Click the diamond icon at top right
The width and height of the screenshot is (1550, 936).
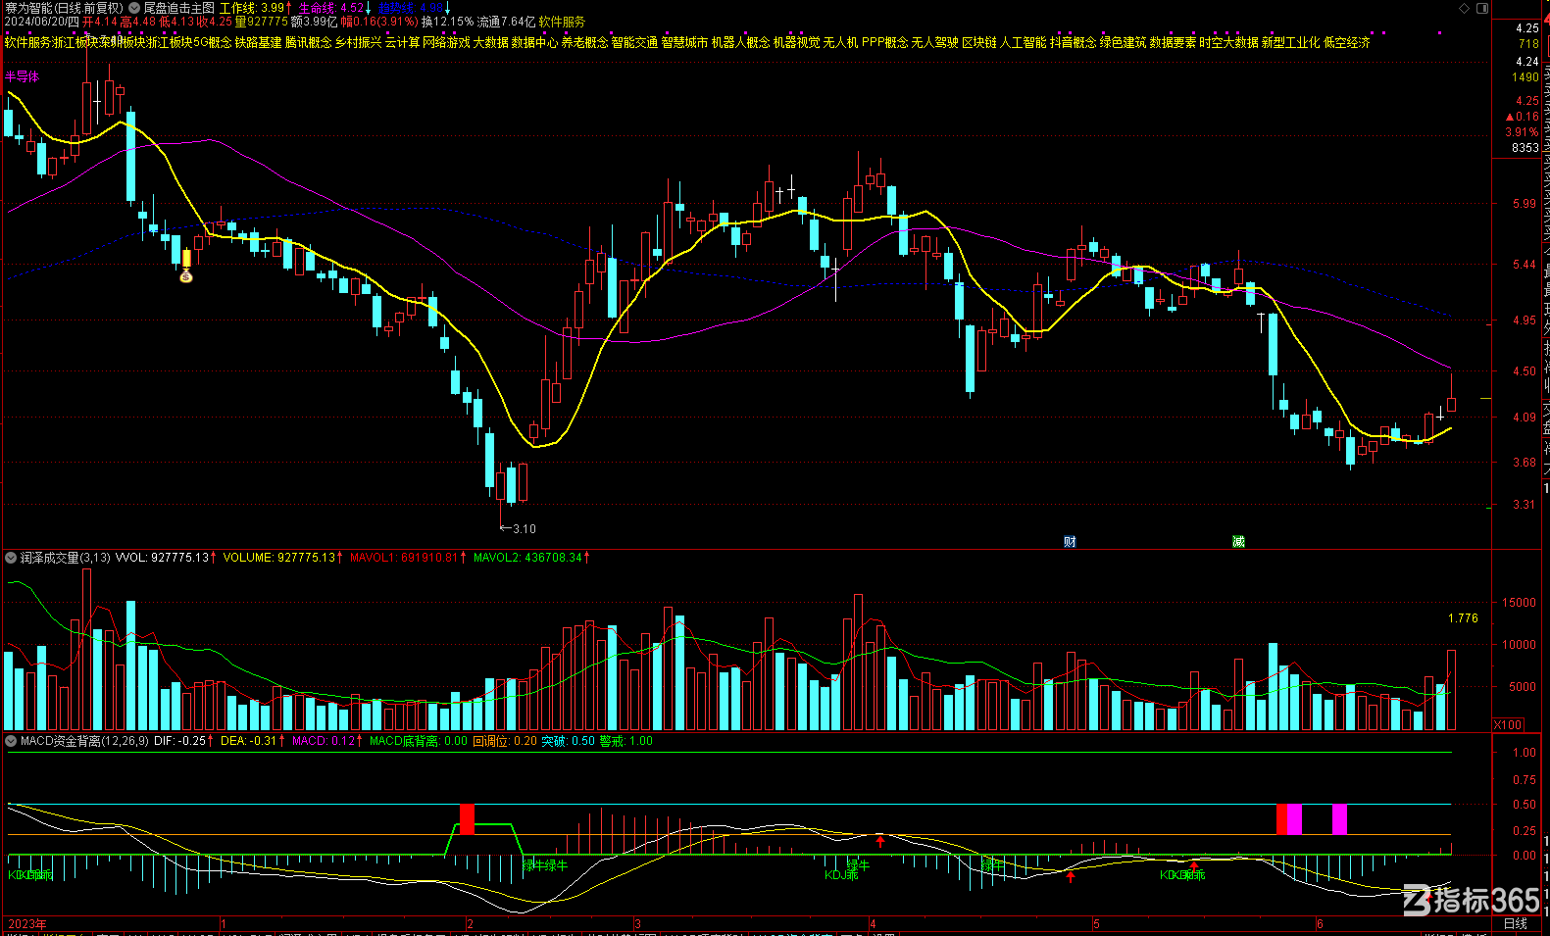tap(1465, 8)
